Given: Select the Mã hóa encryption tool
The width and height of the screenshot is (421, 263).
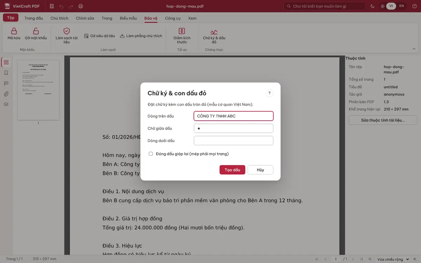Looking at the screenshot, I should pyautogui.click(x=14, y=34).
